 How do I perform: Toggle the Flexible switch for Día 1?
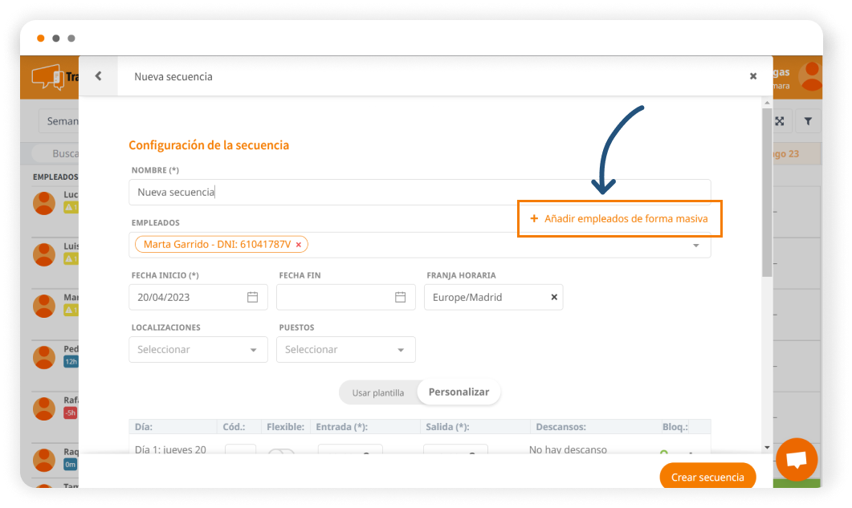pyautogui.click(x=281, y=454)
